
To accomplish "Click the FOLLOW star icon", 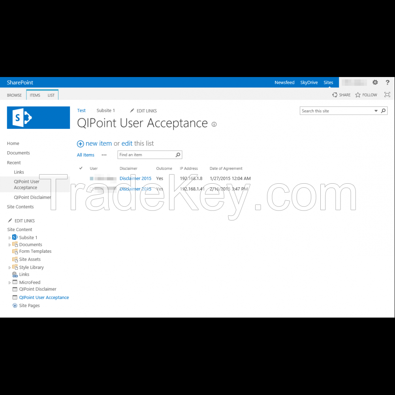I will 358,95.
